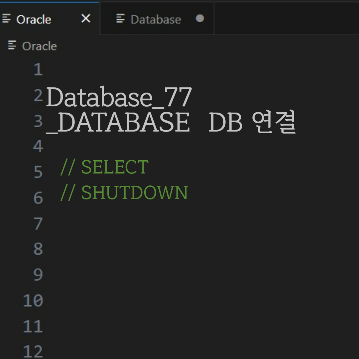Click the file icon in Database tab
Viewport: 359px width, 359px height.
(120, 19)
